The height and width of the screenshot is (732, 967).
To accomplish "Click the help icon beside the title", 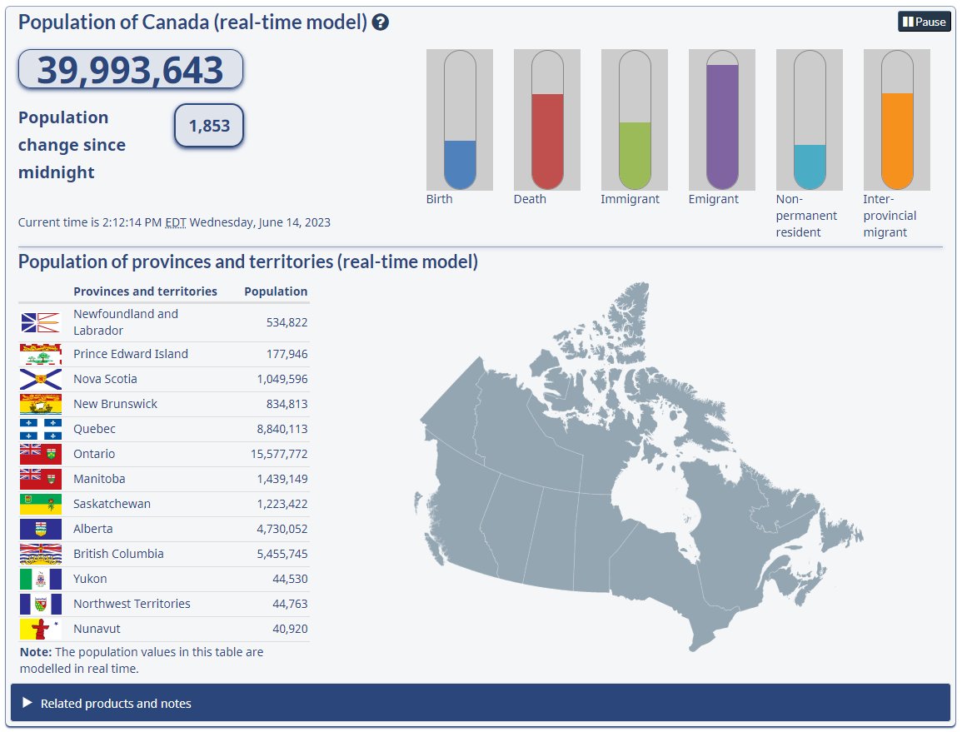I will tap(381, 22).
